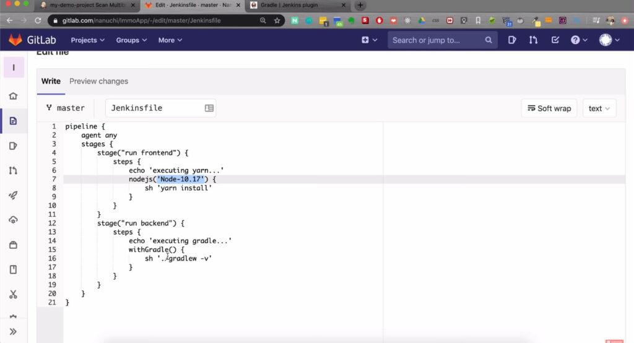Click the "agent any" code line
The height and width of the screenshot is (343, 634).
[x=99, y=135]
